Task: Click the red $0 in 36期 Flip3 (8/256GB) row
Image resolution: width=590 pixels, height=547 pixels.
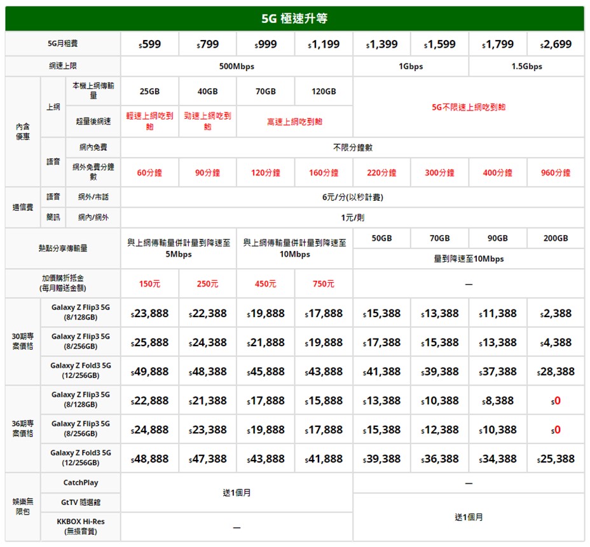Action: click(556, 429)
